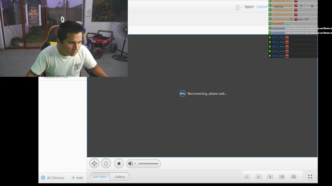Select the 4-camera grid layout

tap(258, 177)
